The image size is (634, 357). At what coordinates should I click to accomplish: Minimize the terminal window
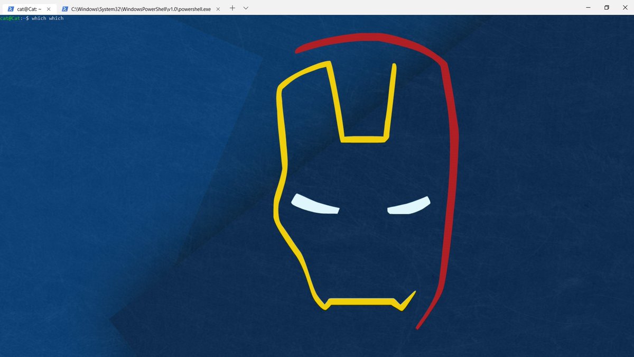click(x=588, y=7)
